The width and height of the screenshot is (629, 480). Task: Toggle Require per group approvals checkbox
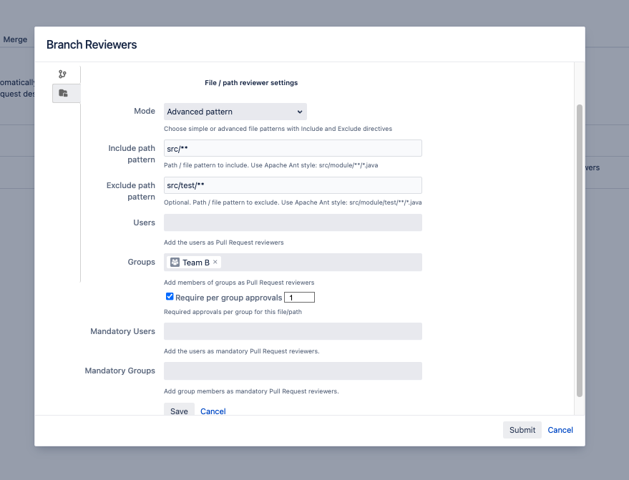click(x=170, y=297)
